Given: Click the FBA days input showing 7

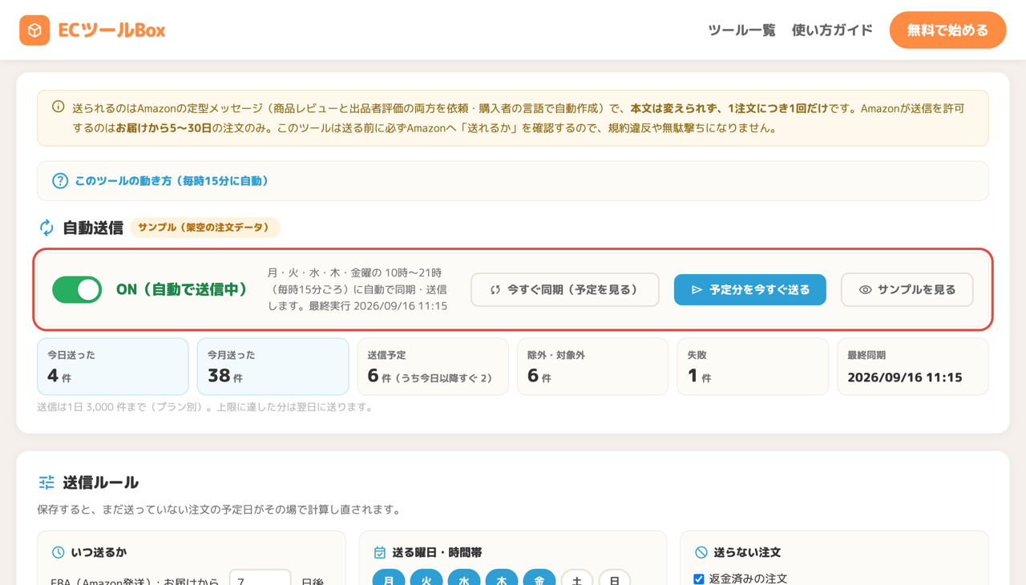Looking at the screenshot, I should 261,579.
